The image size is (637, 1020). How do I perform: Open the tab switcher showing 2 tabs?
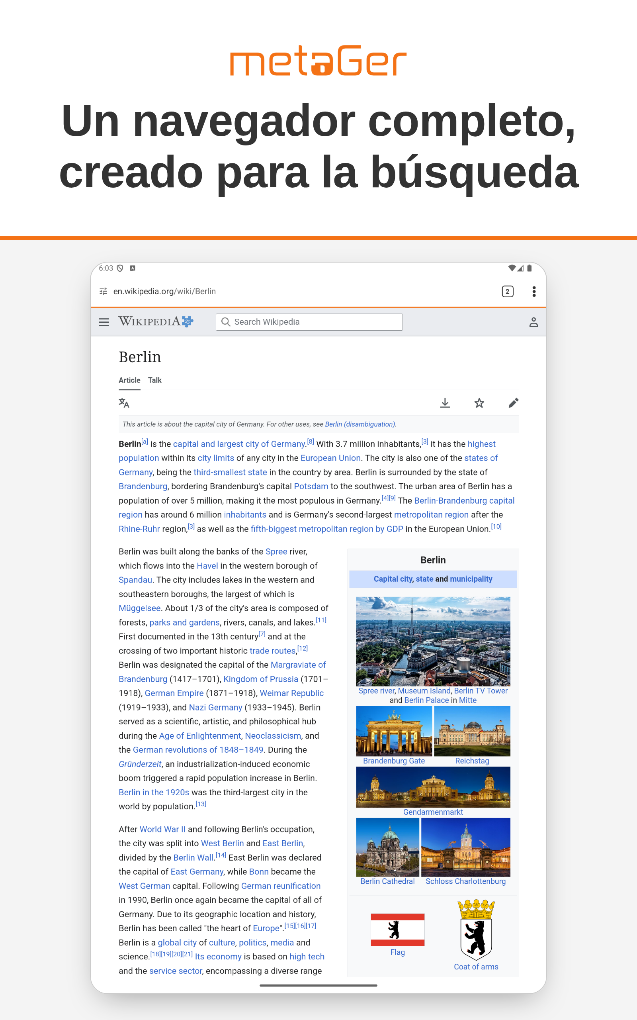507,291
